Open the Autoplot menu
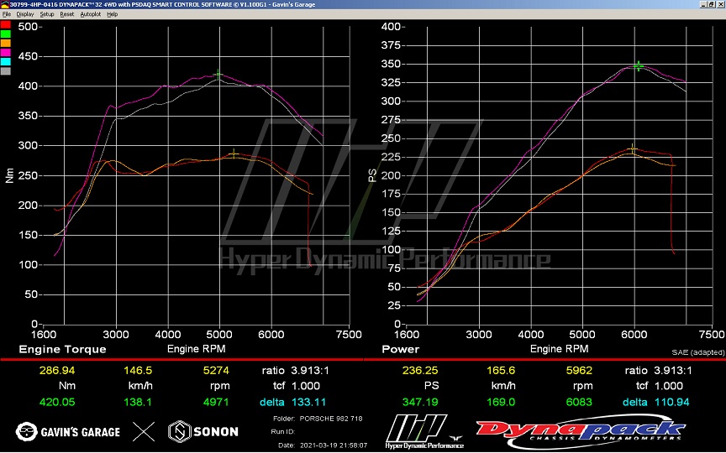Screen dimensions: 726x453 click(90, 14)
